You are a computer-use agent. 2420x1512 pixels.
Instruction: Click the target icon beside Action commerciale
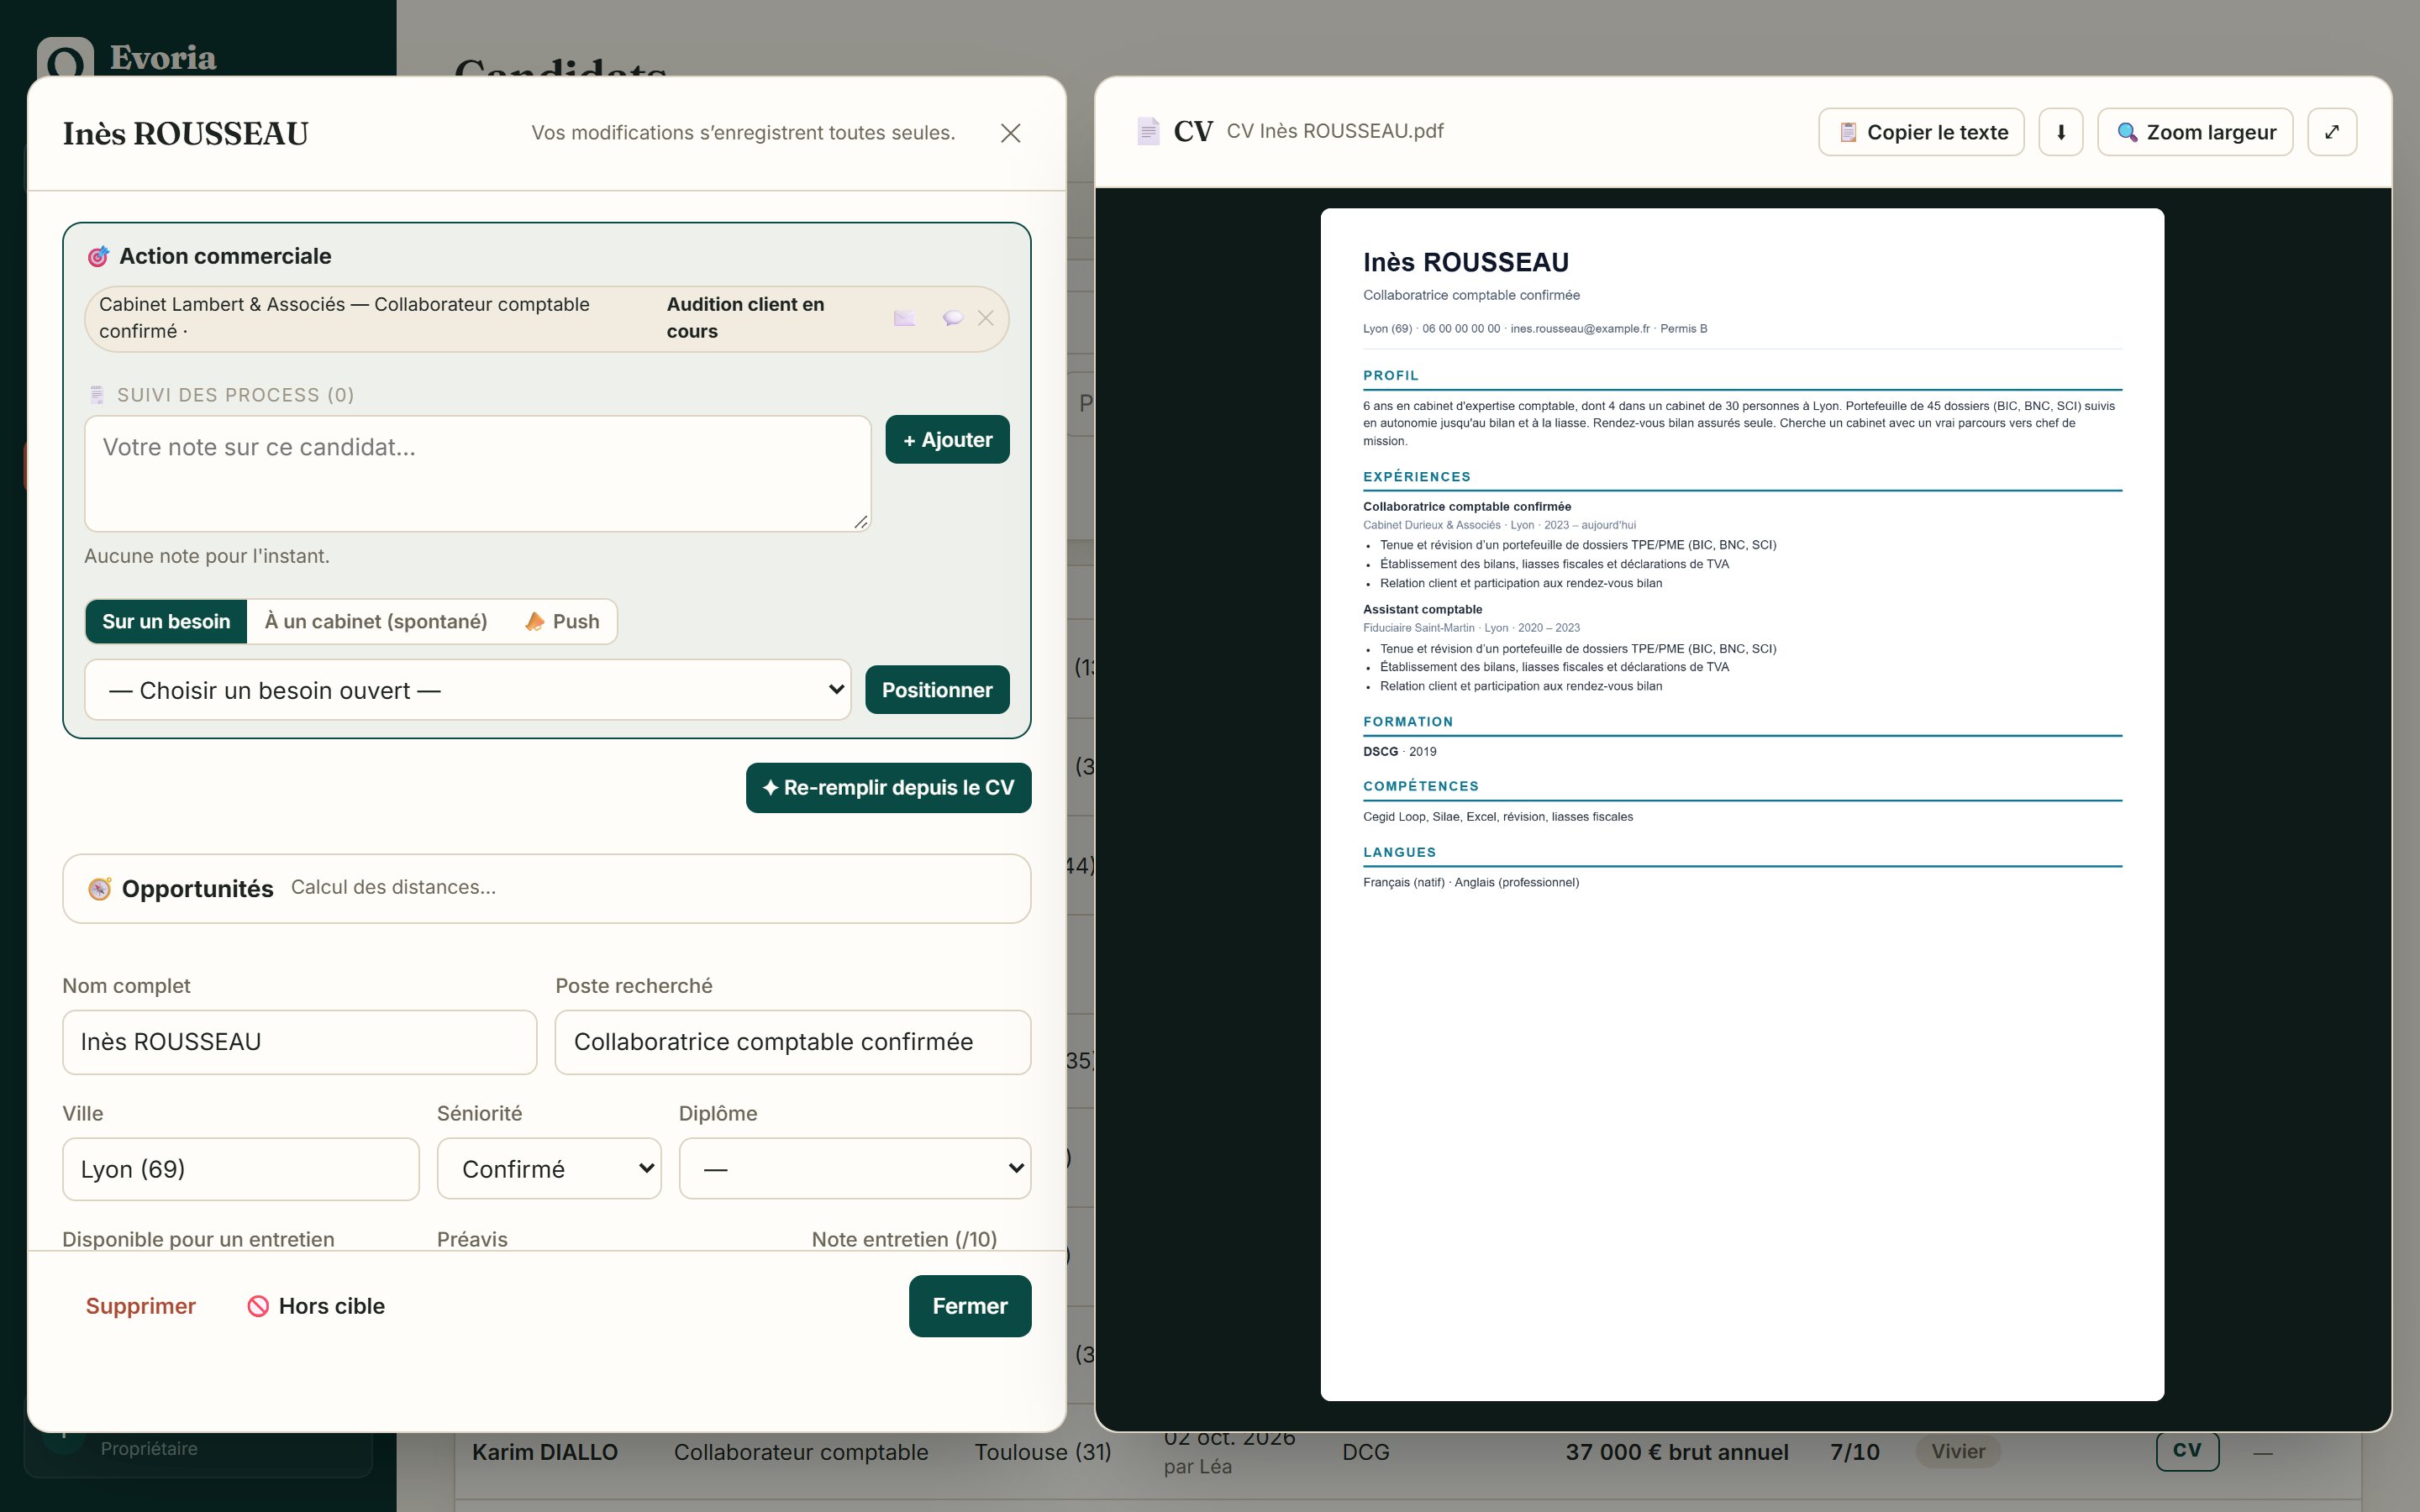coord(98,257)
